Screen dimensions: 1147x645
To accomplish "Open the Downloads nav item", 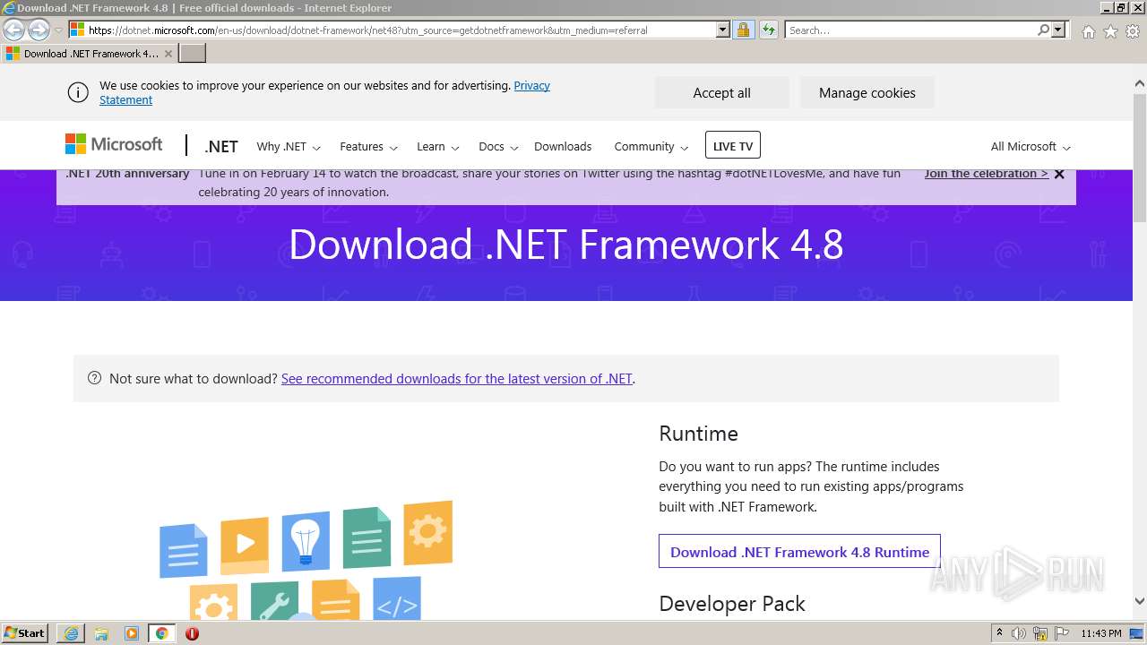I will click(x=563, y=147).
